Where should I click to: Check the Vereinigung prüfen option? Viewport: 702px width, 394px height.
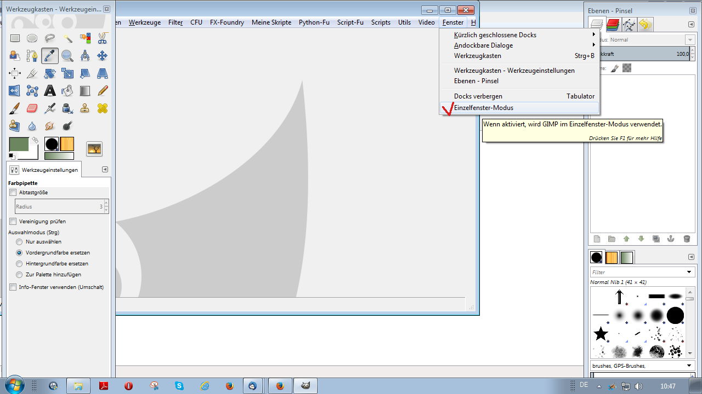click(x=13, y=222)
